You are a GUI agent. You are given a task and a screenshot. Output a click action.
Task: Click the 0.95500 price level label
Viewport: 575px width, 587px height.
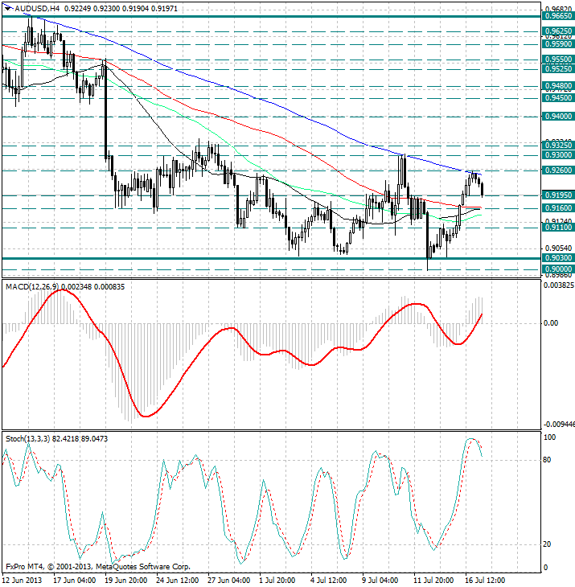557,60
